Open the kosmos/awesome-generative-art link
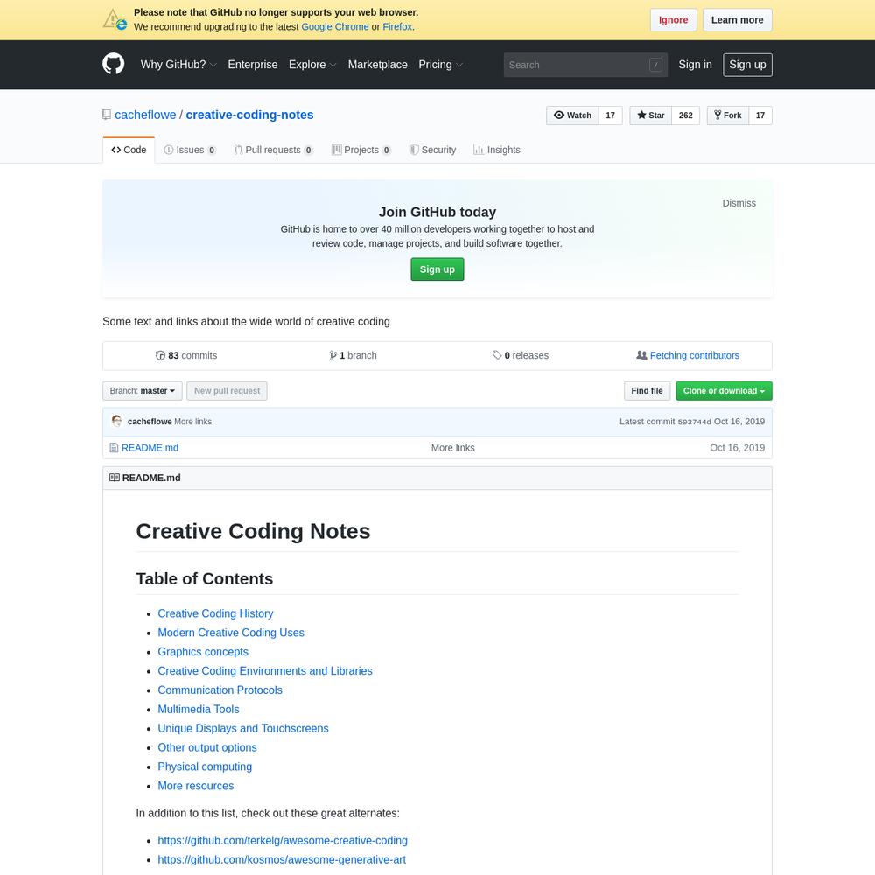Screen dimensions: 875x875 [x=282, y=859]
